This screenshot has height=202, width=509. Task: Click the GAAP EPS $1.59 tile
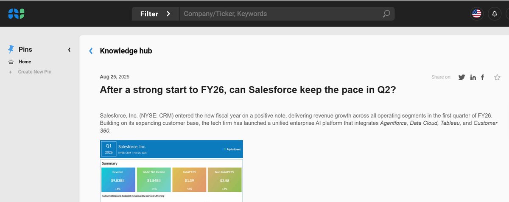tap(189, 180)
